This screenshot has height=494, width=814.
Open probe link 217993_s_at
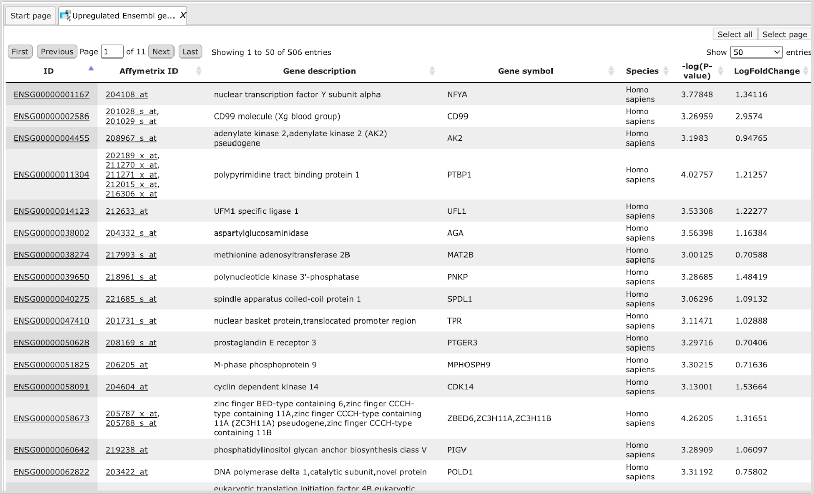click(x=131, y=254)
